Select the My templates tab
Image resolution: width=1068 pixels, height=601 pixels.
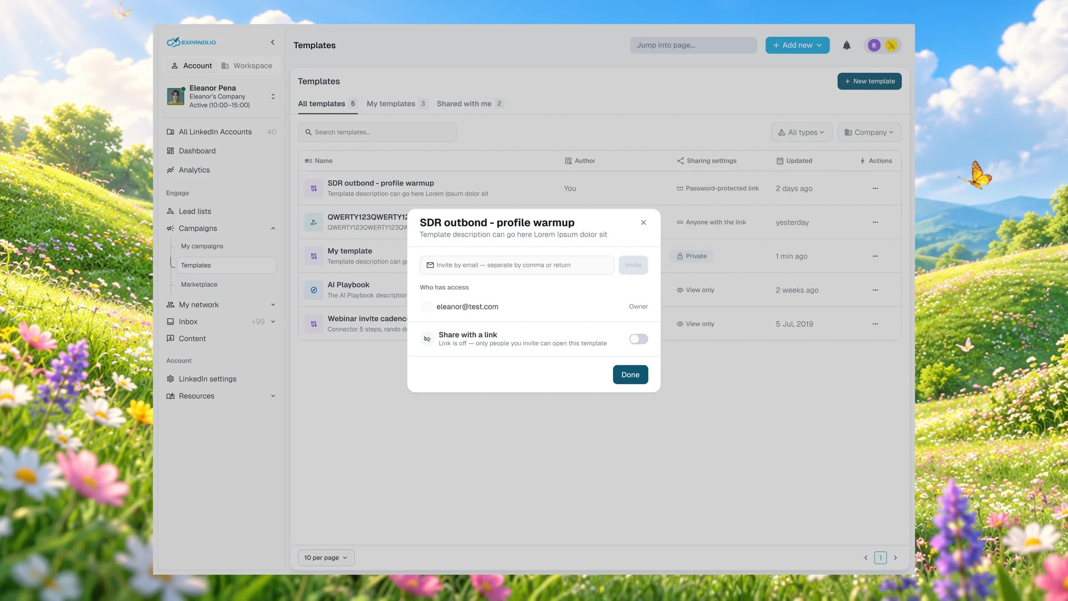point(397,104)
